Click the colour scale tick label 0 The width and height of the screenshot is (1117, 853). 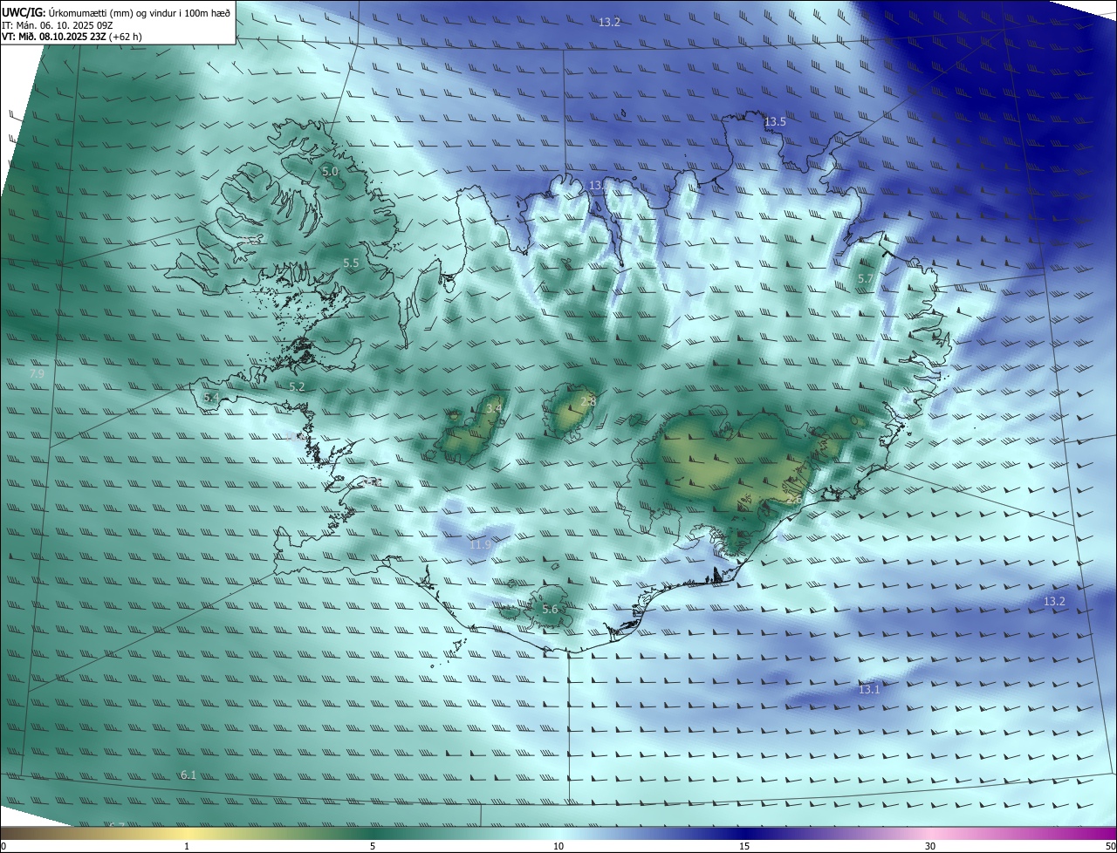3,846
